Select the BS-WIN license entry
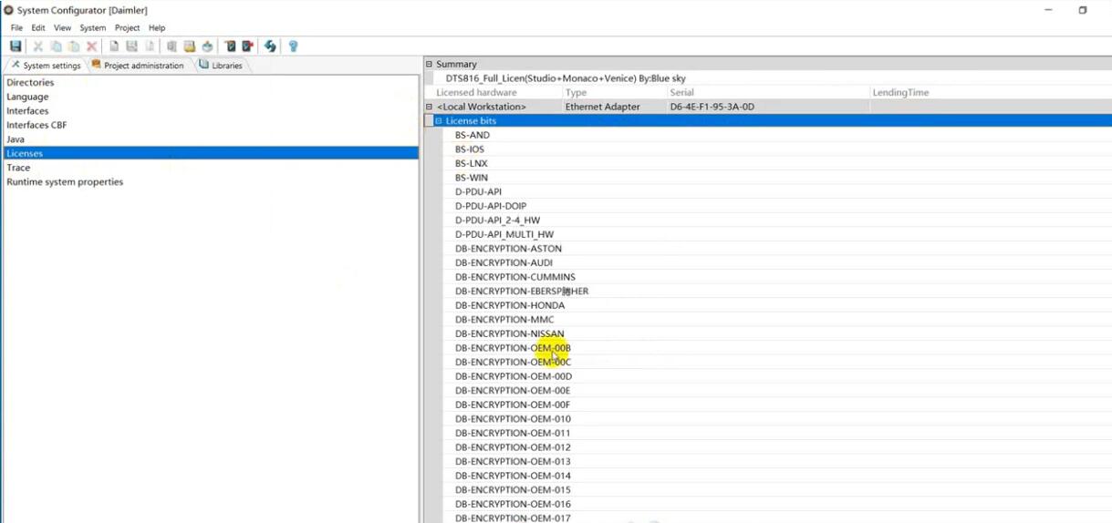 (472, 178)
